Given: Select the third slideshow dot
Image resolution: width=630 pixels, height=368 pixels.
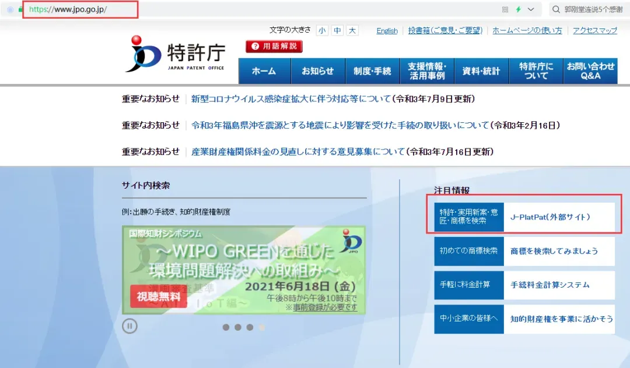Looking at the screenshot, I should click(x=250, y=327).
